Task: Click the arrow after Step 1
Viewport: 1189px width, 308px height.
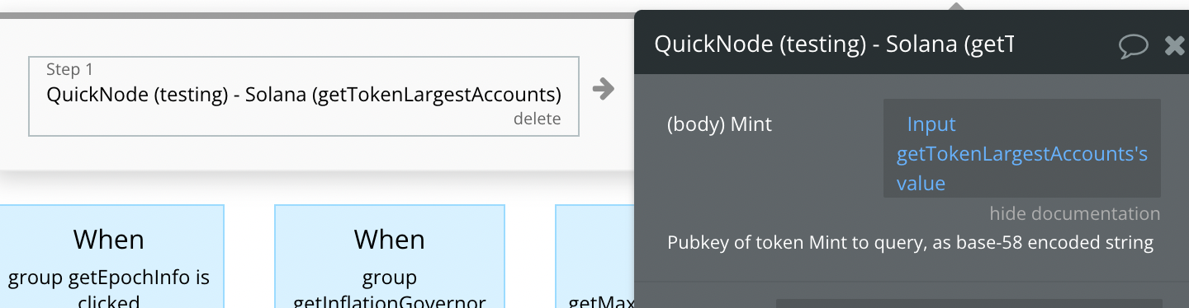Action: (x=604, y=89)
